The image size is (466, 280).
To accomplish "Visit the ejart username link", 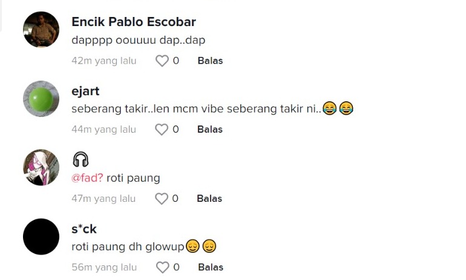I will pos(85,91).
